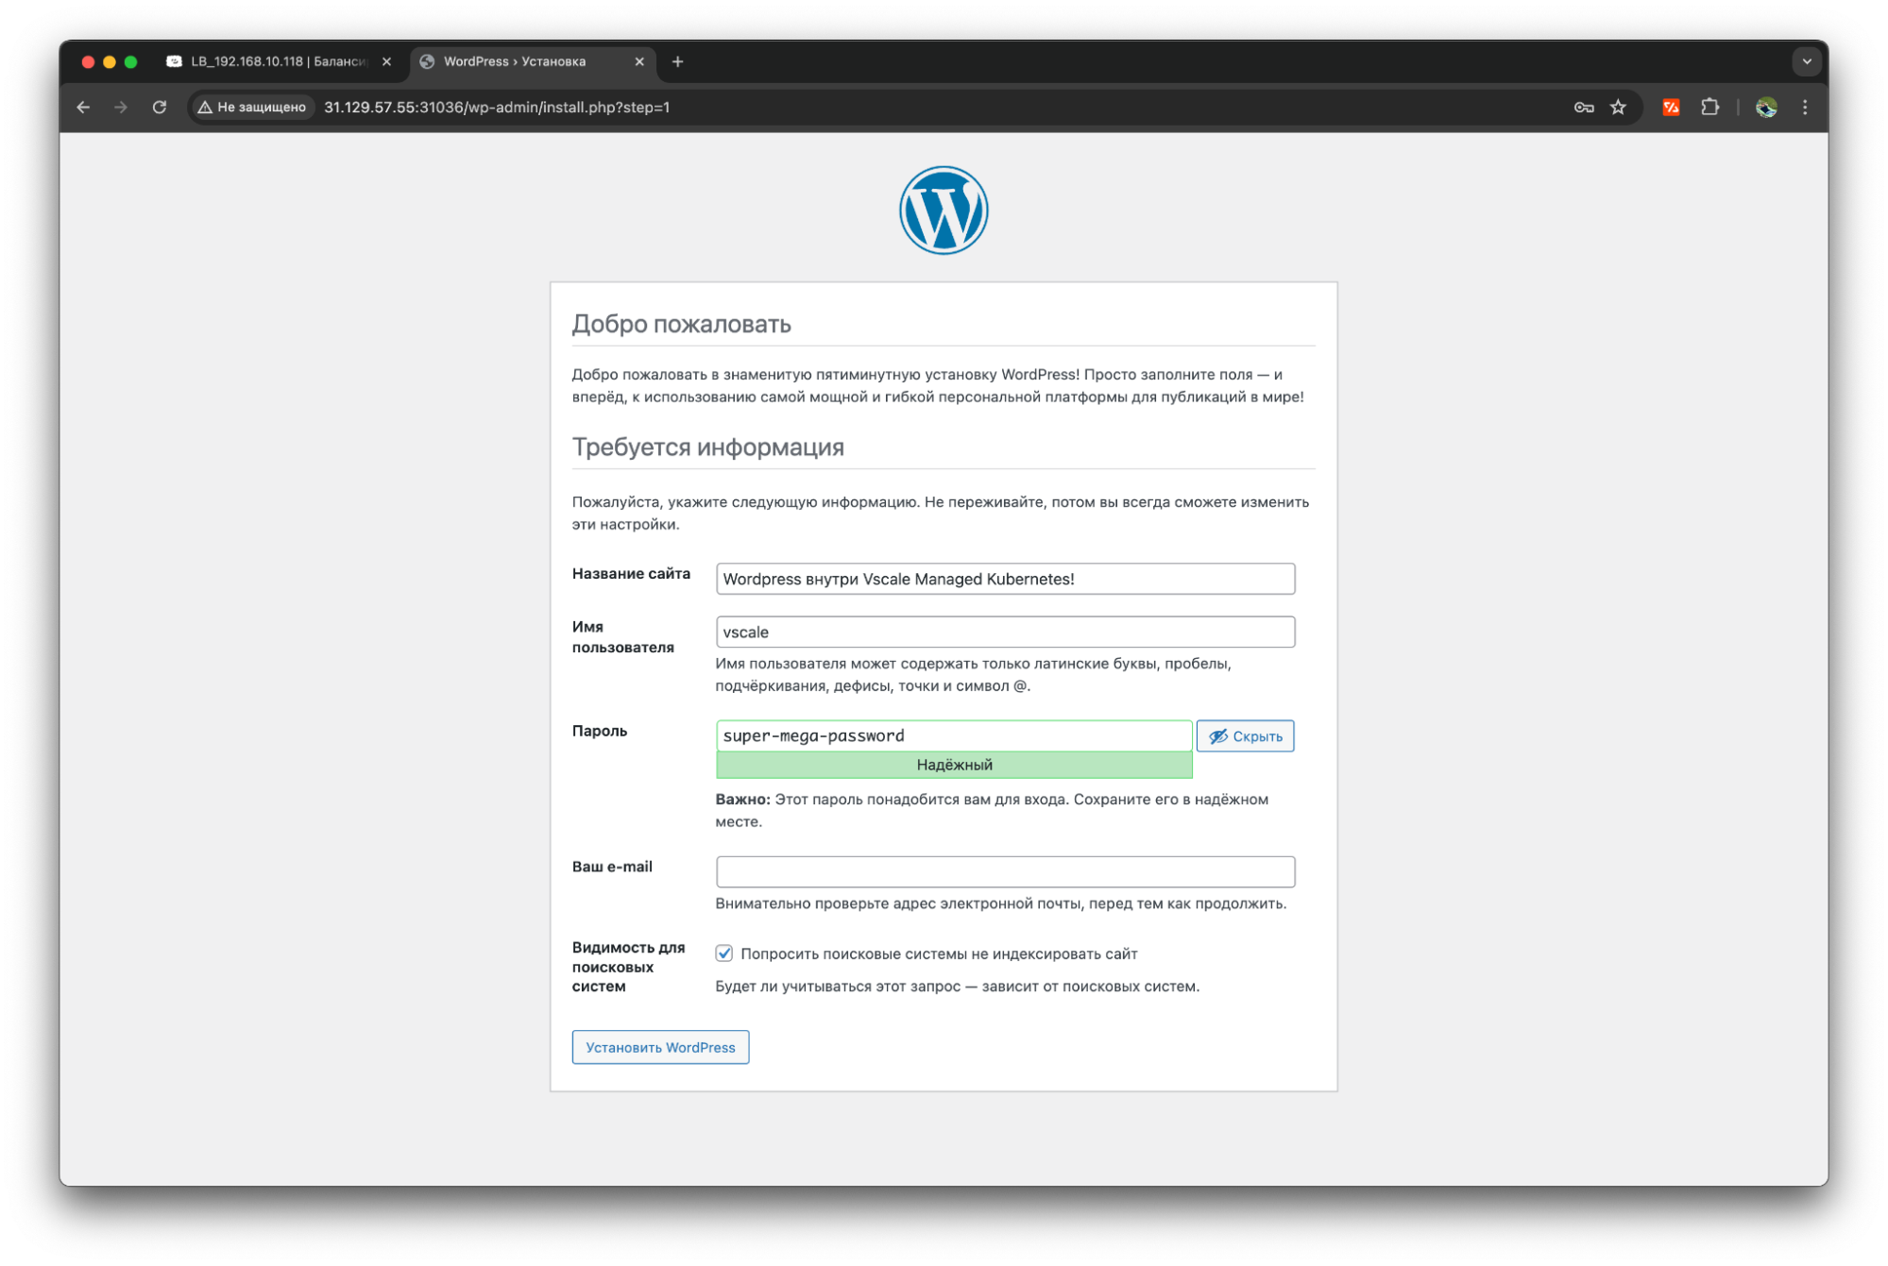This screenshot has width=1888, height=1266.
Task: Focus the 'Имя пользователя' field
Action: click(x=1005, y=632)
